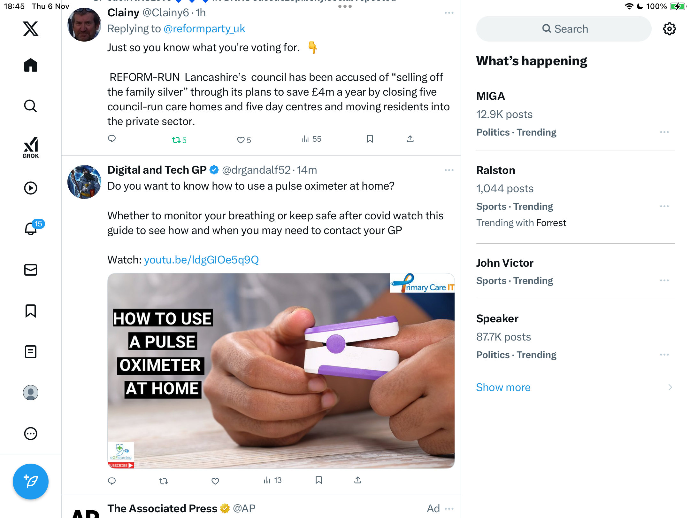690x518 pixels.
Task: Open the Ralston trending topic
Action: (x=495, y=170)
